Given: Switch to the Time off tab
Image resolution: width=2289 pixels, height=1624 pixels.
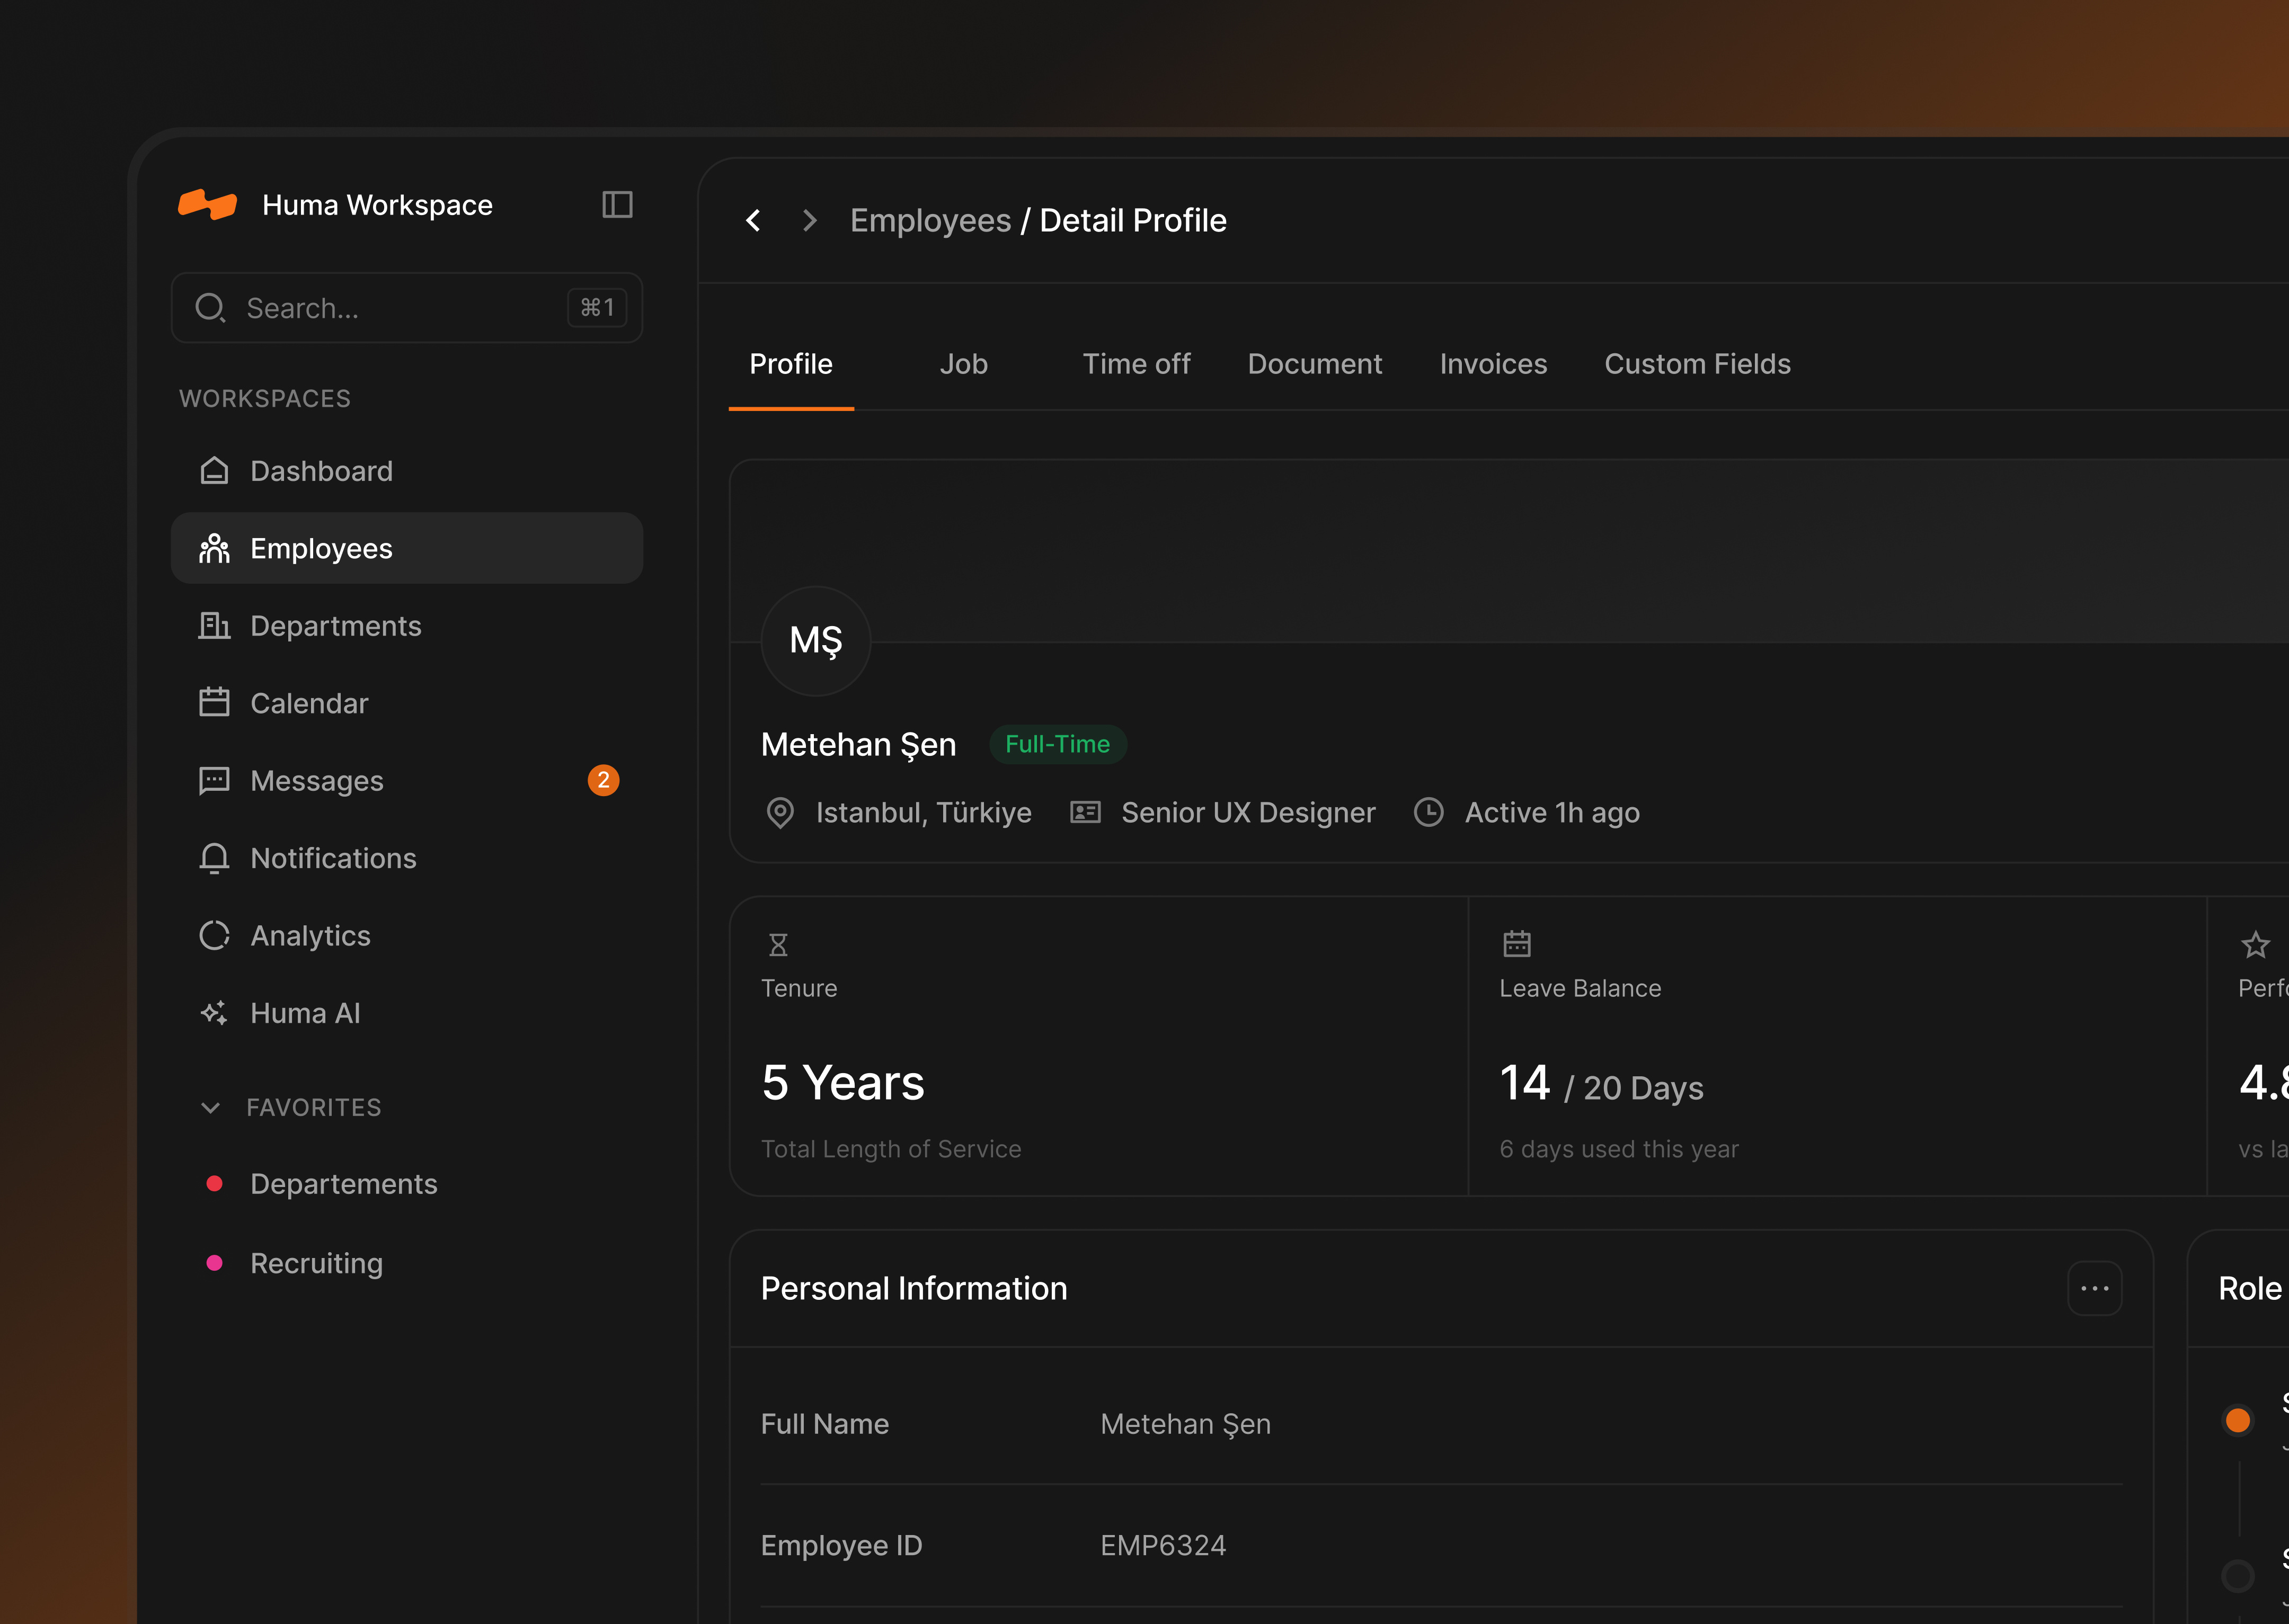Looking at the screenshot, I should tap(1135, 364).
